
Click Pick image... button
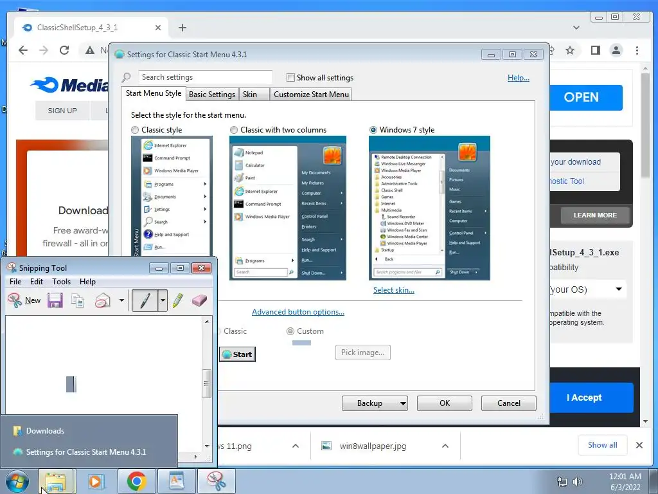pos(362,352)
